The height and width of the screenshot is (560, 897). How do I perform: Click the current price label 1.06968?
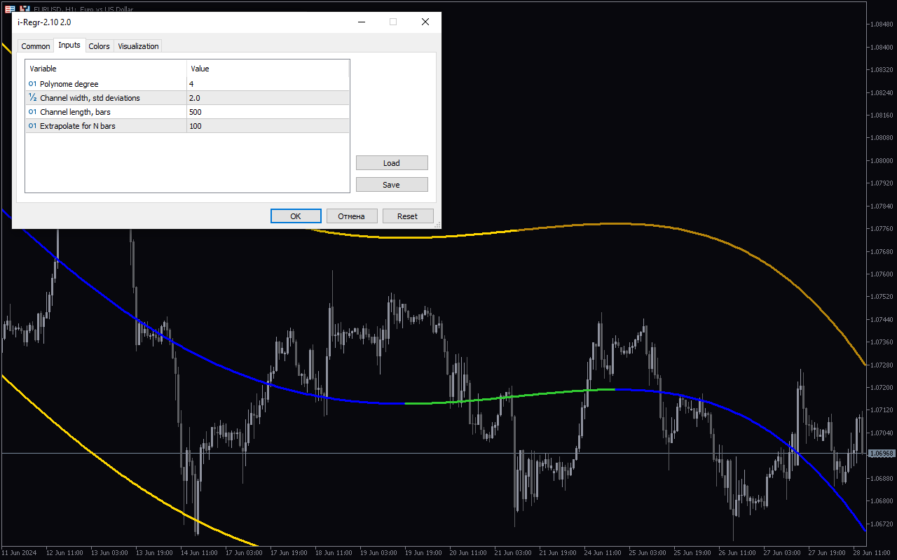(882, 454)
